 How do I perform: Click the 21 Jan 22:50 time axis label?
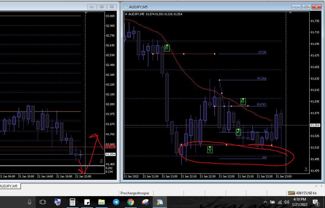click(227, 177)
